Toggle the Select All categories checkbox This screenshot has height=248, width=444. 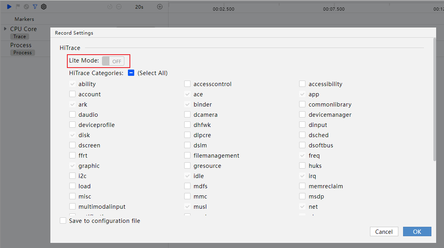tap(131, 73)
